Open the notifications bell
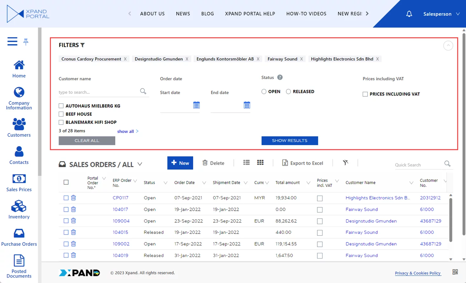 409,14
